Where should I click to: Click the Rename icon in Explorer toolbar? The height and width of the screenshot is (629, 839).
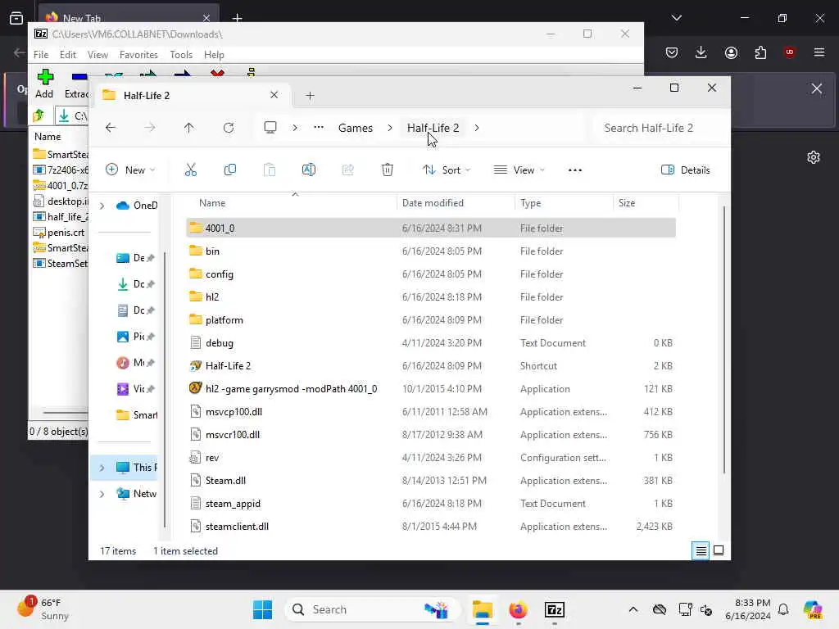[x=309, y=170]
